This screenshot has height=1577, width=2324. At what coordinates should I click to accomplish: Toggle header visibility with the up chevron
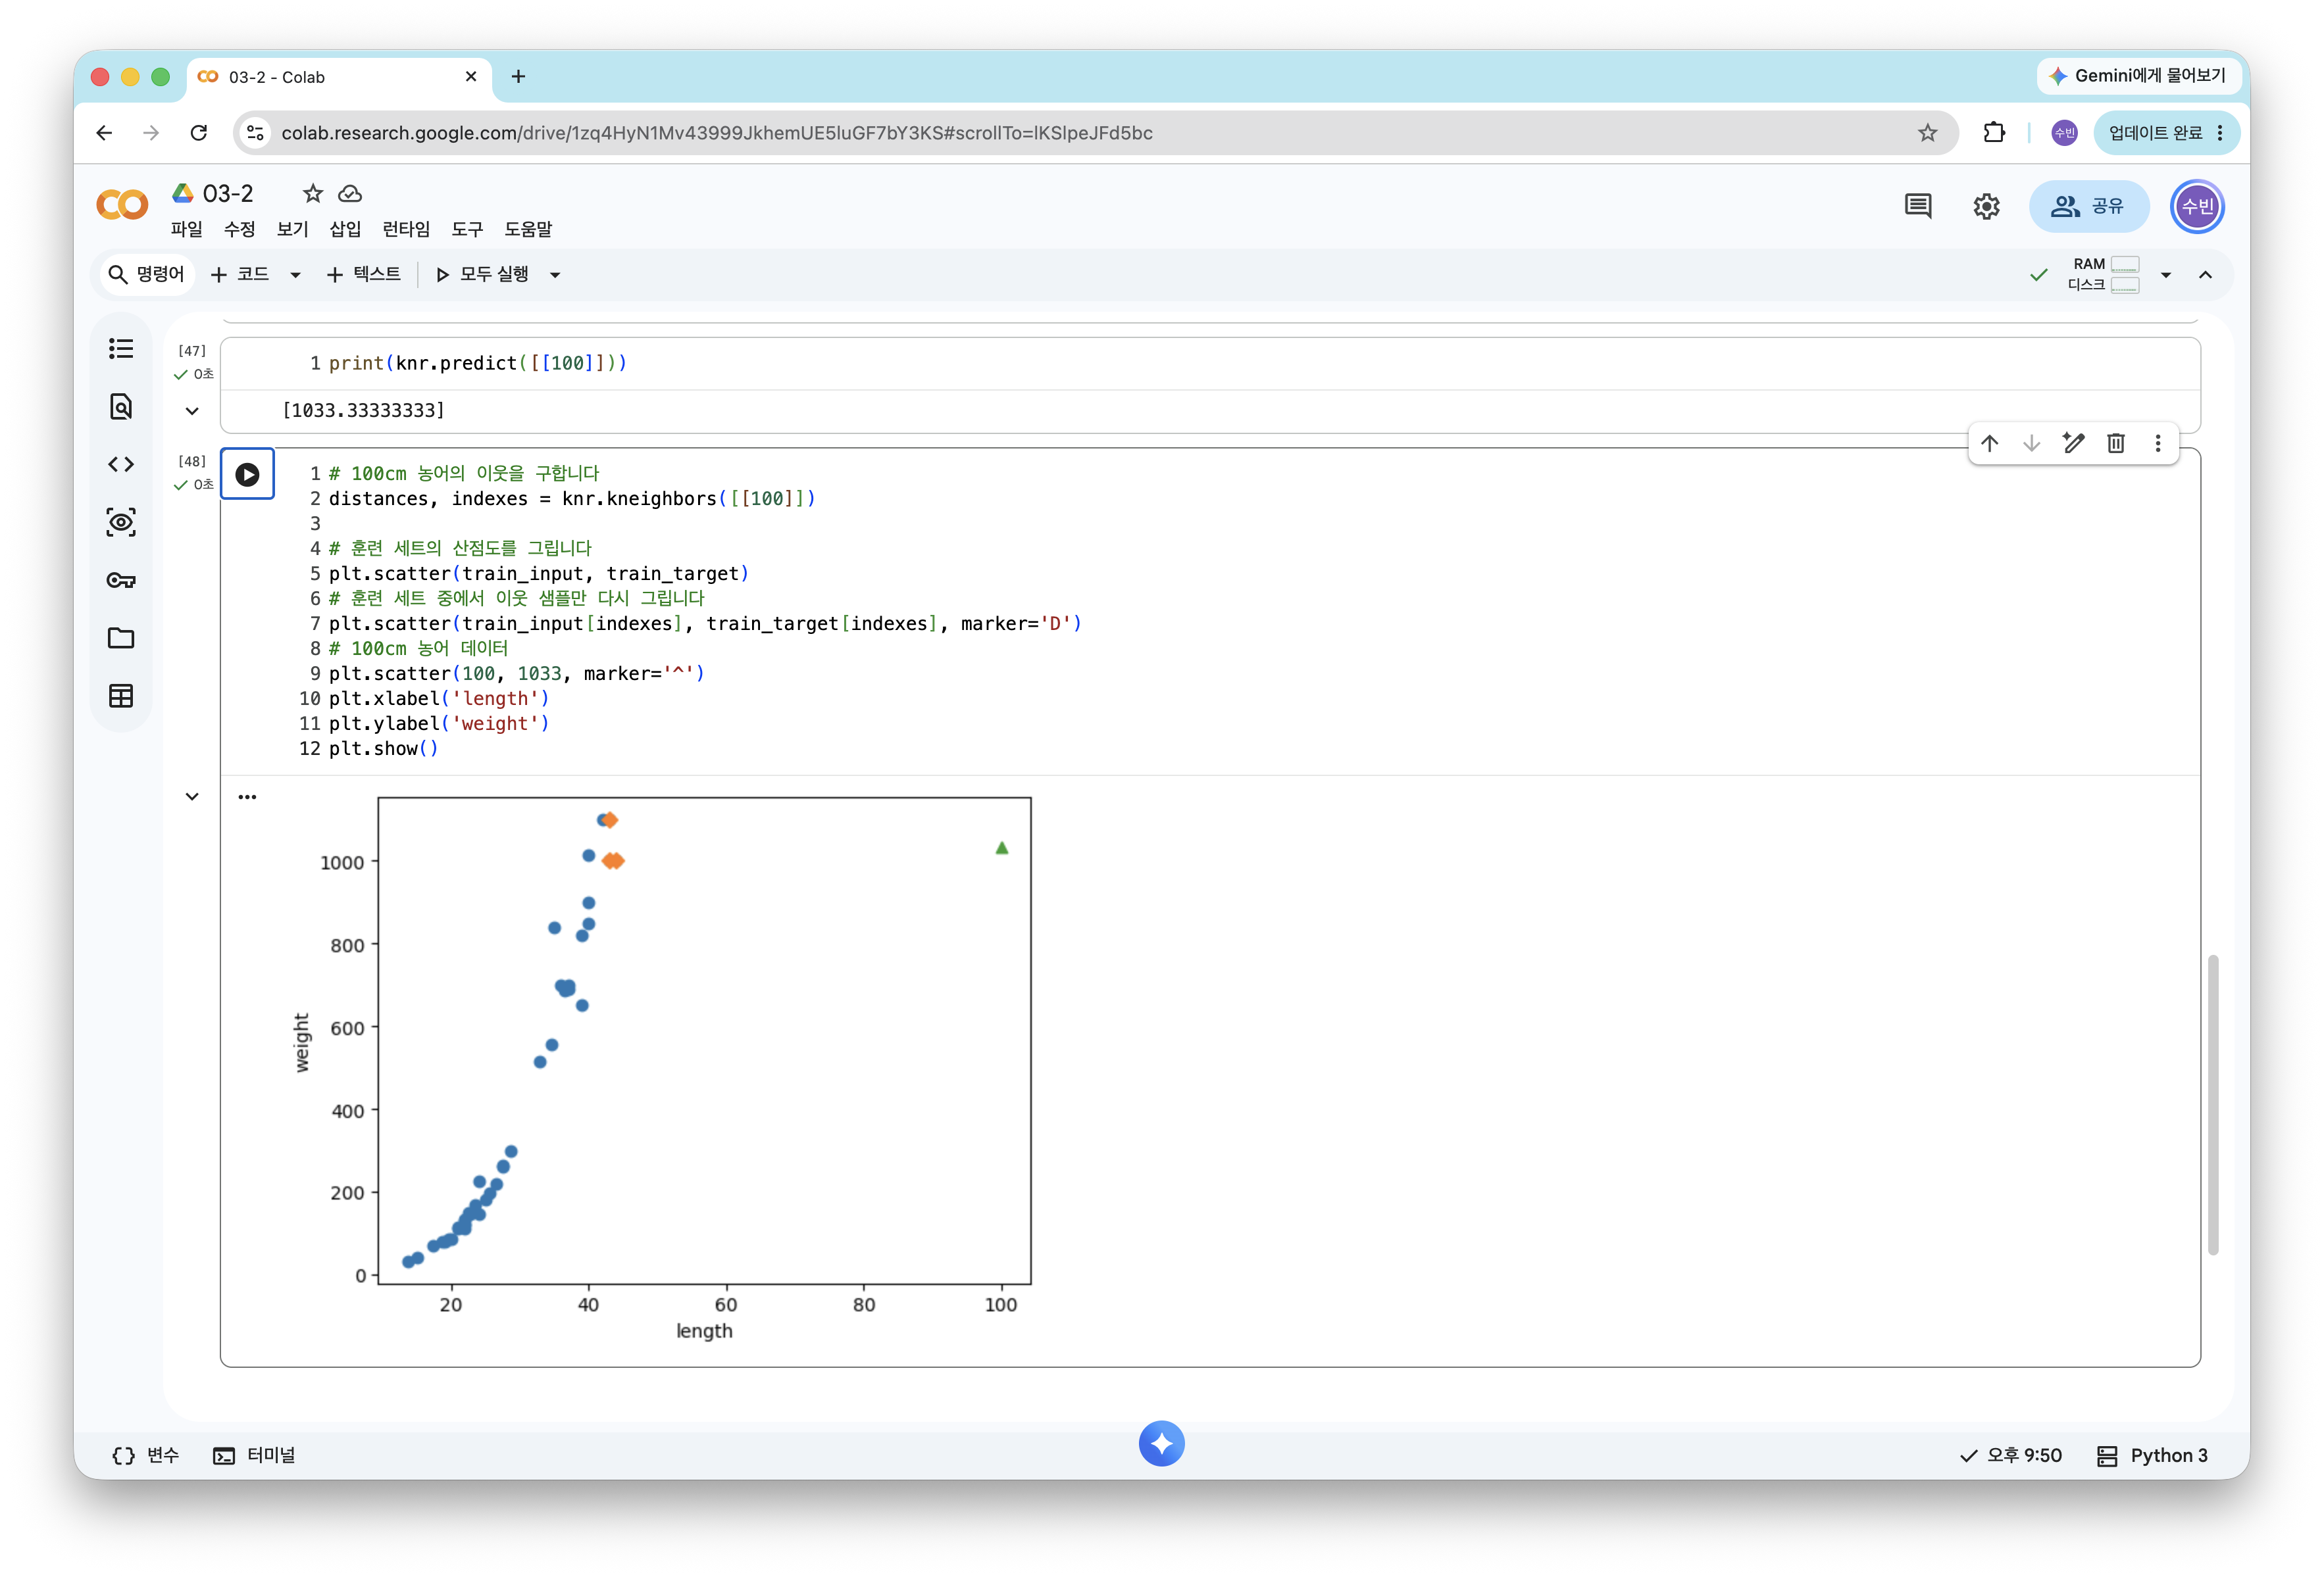[2205, 275]
